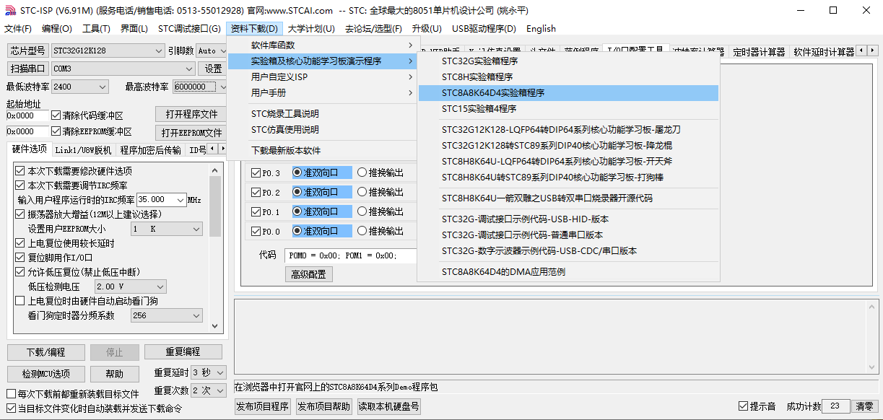Toggle 上电复位使用较长延时 checkbox
Image resolution: width=883 pixels, height=420 pixels.
[65, 243]
